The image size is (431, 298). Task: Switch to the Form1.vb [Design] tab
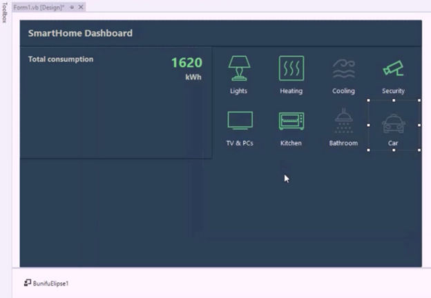click(39, 8)
